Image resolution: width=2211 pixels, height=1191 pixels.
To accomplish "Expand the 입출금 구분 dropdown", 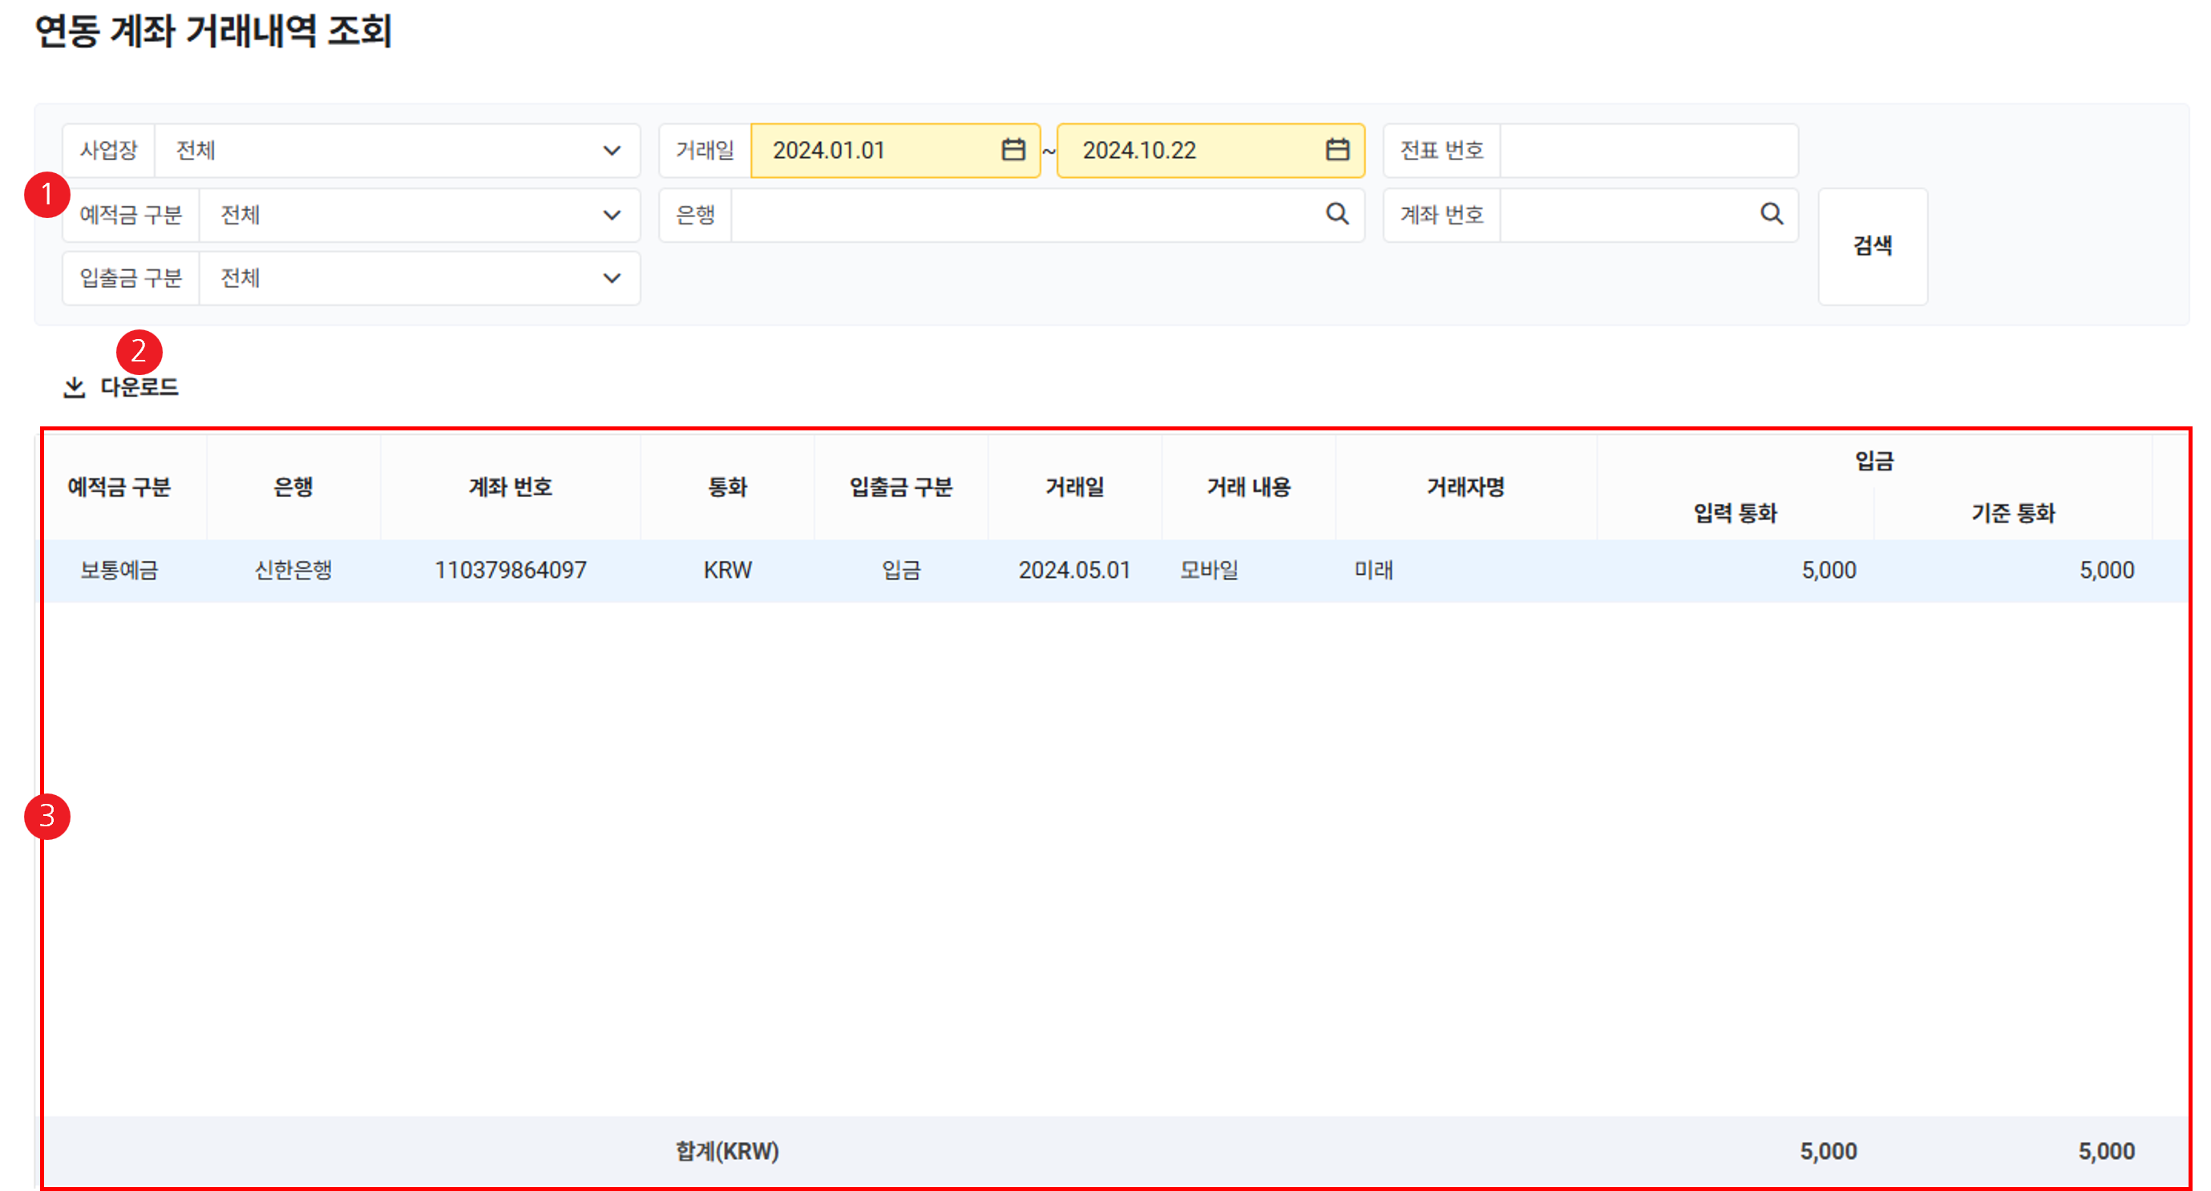I will point(611,278).
